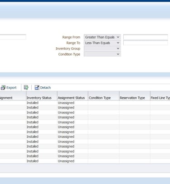170x184 pixels.
Task: Click the Detach label
Action: click(45, 88)
